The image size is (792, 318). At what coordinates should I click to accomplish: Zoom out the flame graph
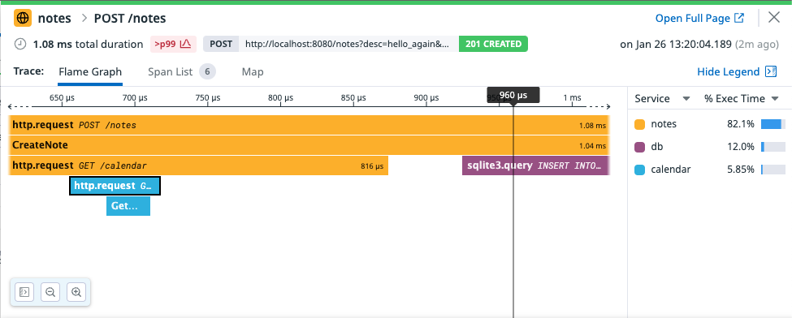(x=50, y=292)
